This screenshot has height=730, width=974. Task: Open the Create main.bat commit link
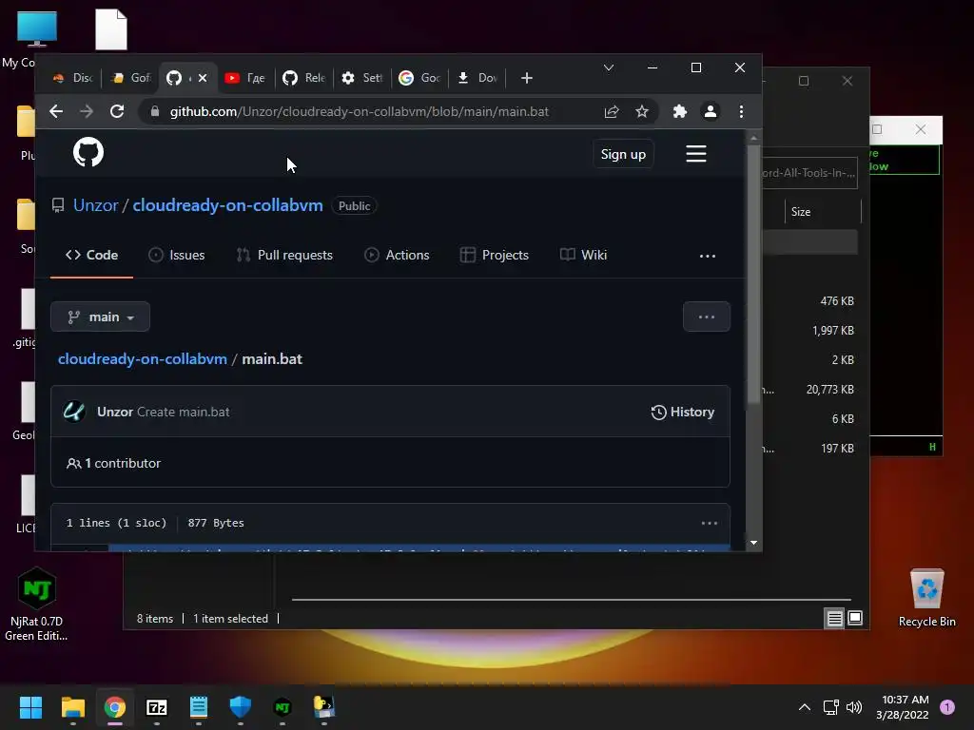click(x=184, y=413)
